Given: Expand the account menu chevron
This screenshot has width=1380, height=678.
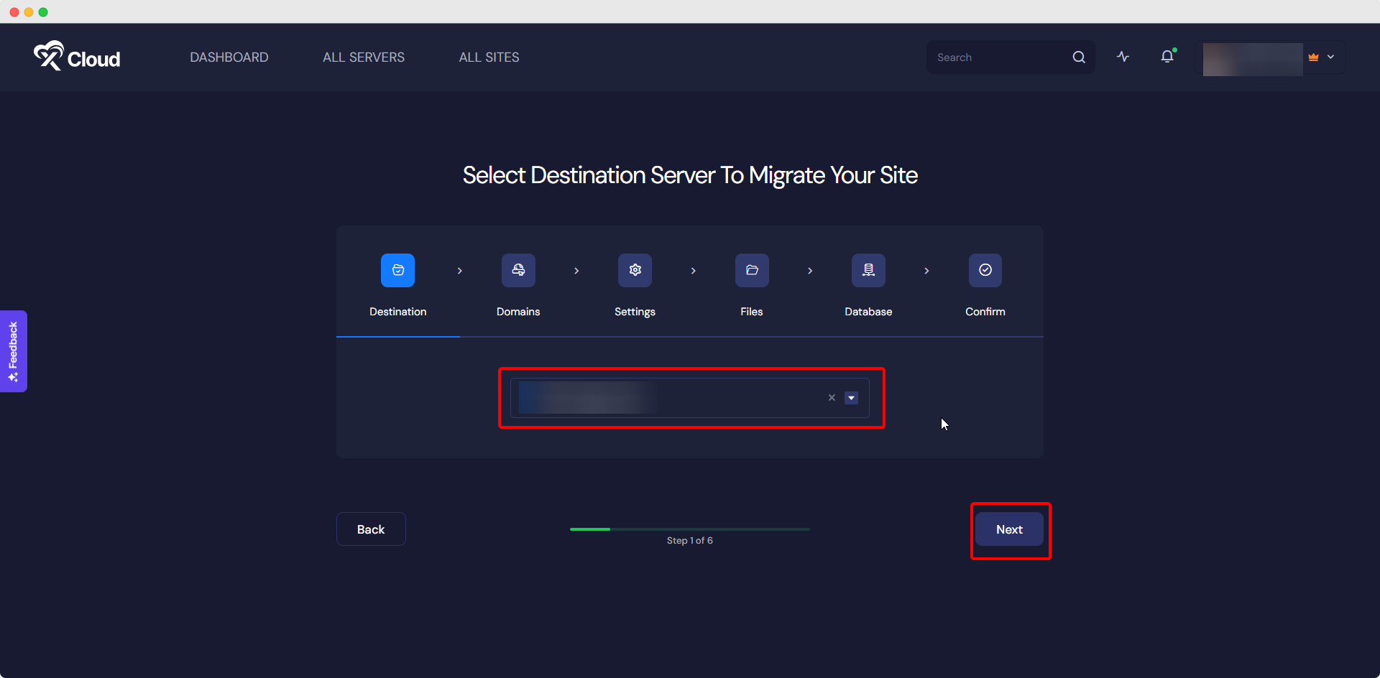Looking at the screenshot, I should (x=1331, y=57).
